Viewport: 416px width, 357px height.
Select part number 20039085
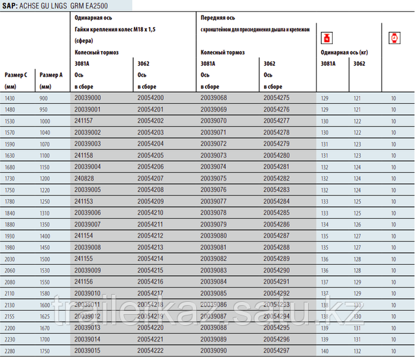pos(214,293)
